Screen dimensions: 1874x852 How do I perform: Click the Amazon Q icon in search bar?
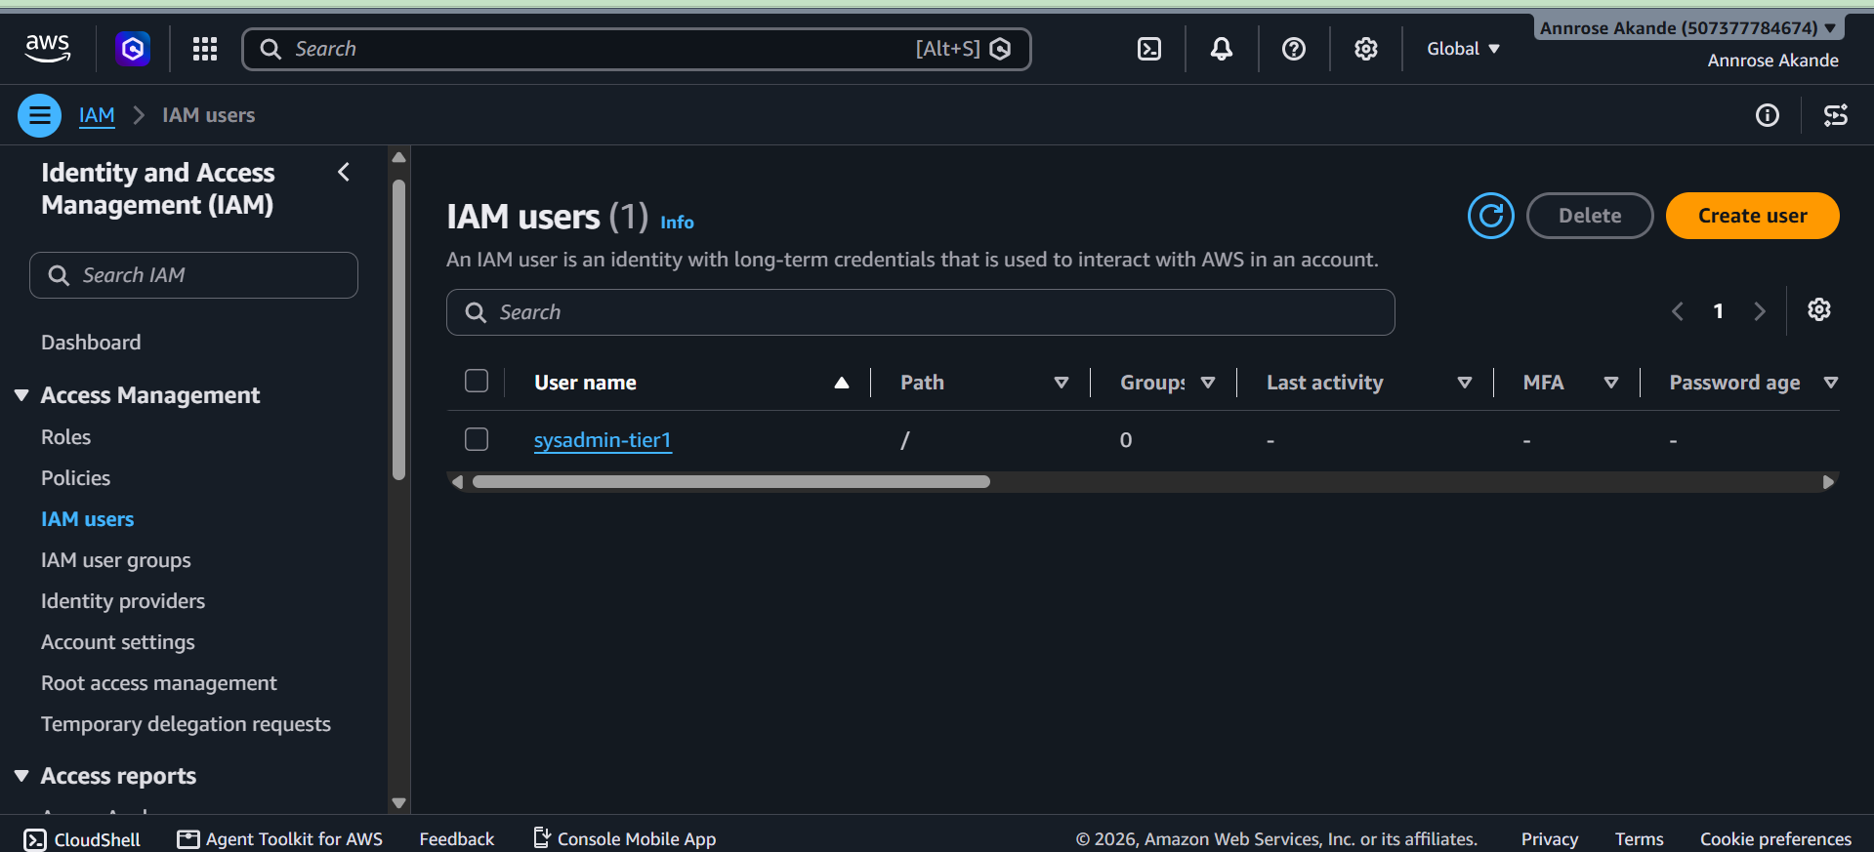click(1001, 49)
